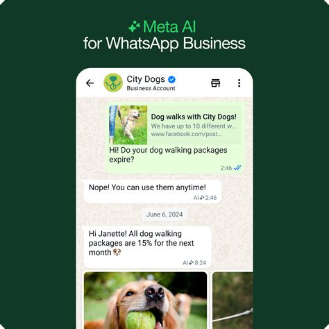The width and height of the screenshot is (329, 329).
Task: Open the dog with tennis ball photo
Action: click(x=145, y=301)
